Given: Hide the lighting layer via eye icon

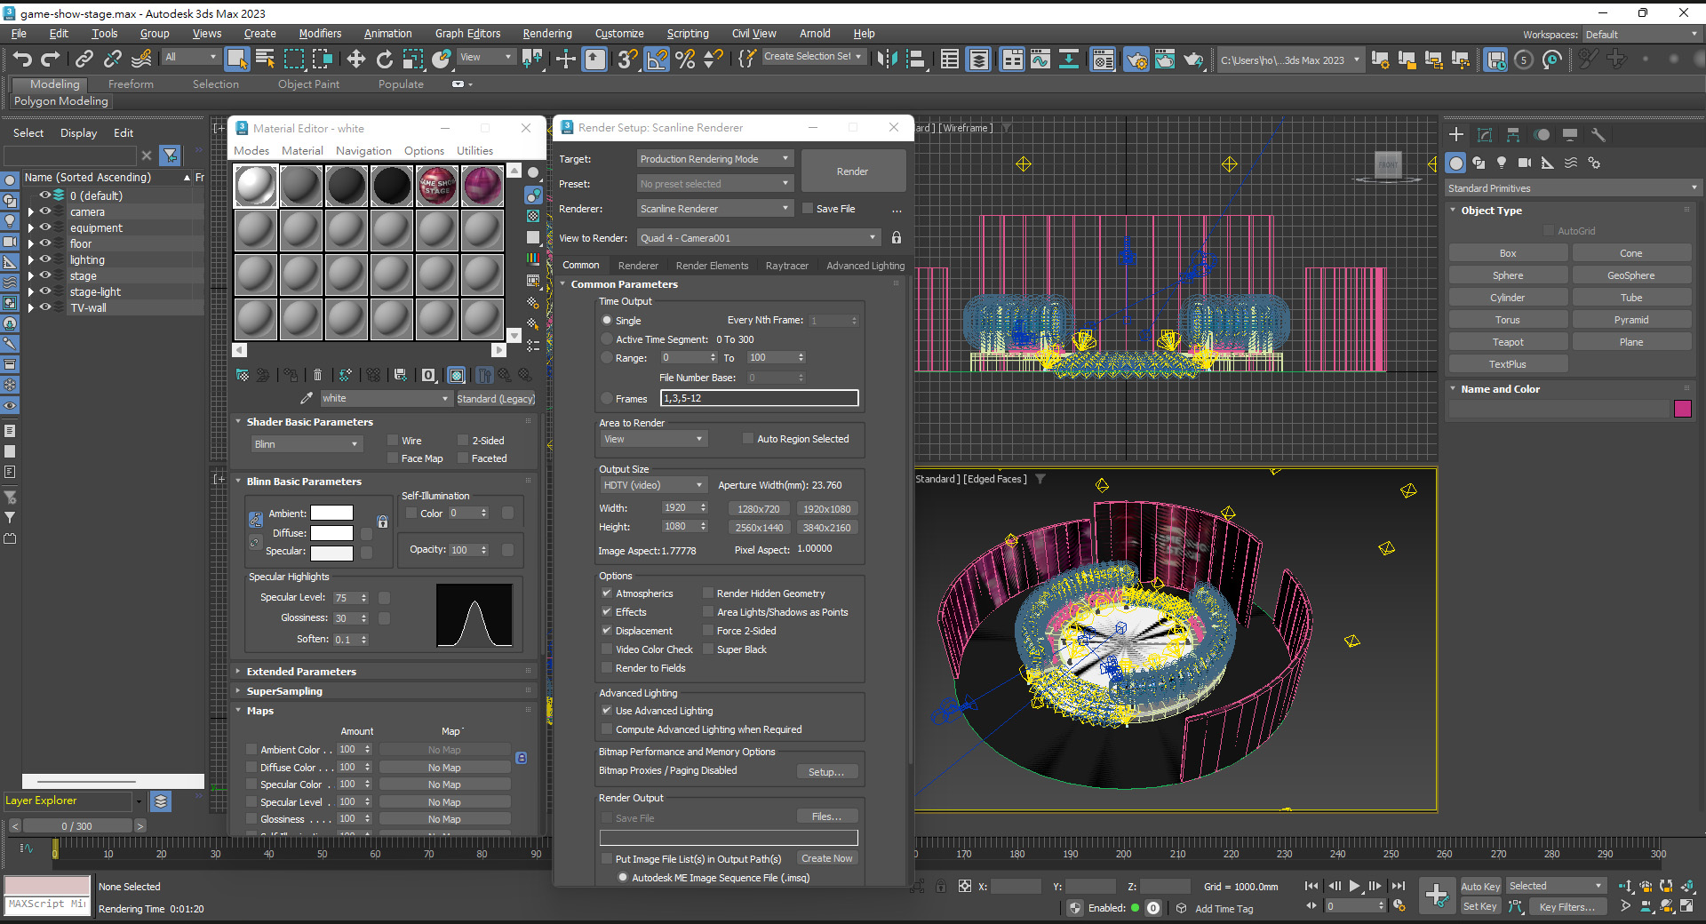Looking at the screenshot, I should (x=45, y=259).
